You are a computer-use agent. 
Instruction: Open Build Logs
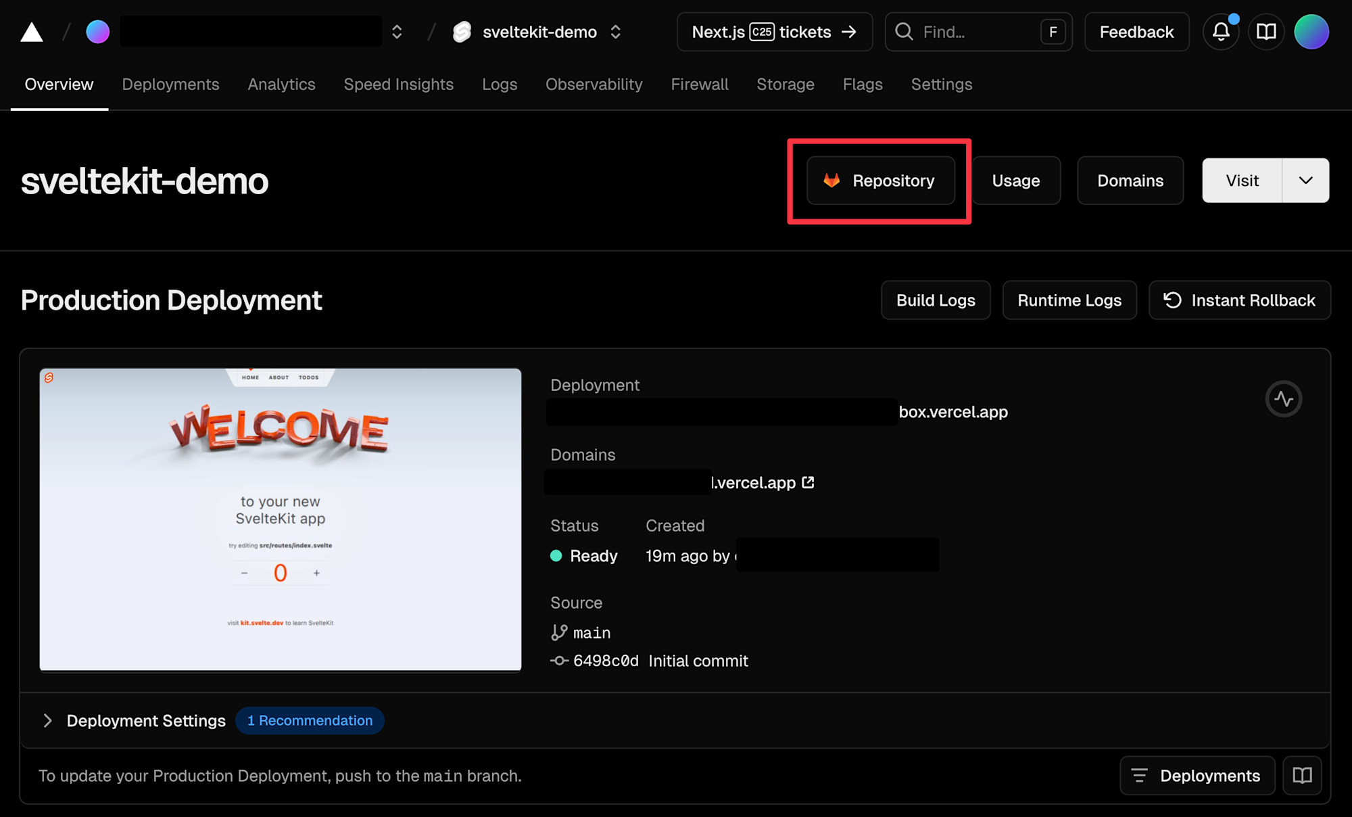[x=935, y=300]
